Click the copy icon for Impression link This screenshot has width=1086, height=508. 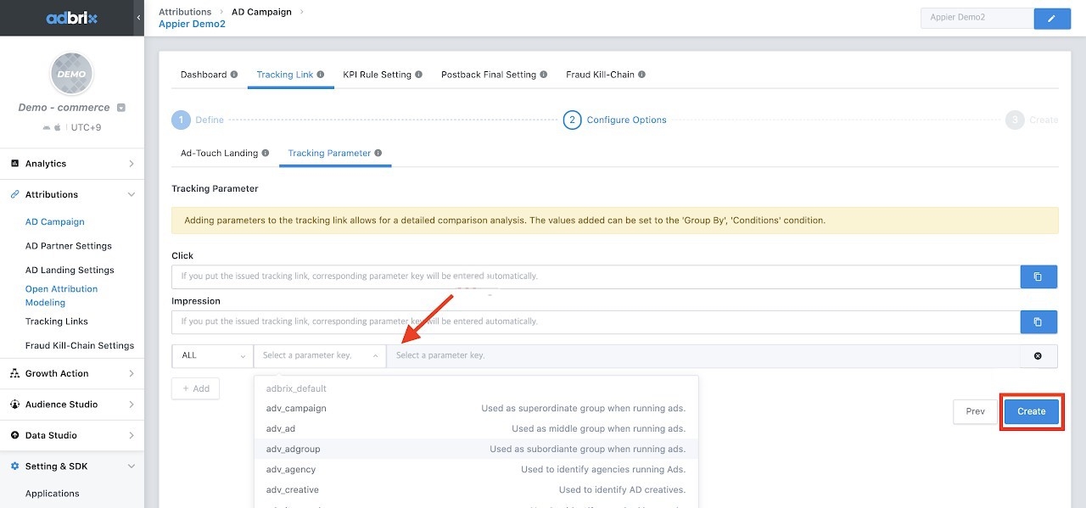1038,322
